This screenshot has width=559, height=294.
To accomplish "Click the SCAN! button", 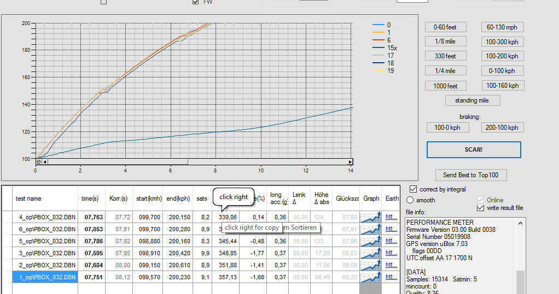I will (474, 149).
